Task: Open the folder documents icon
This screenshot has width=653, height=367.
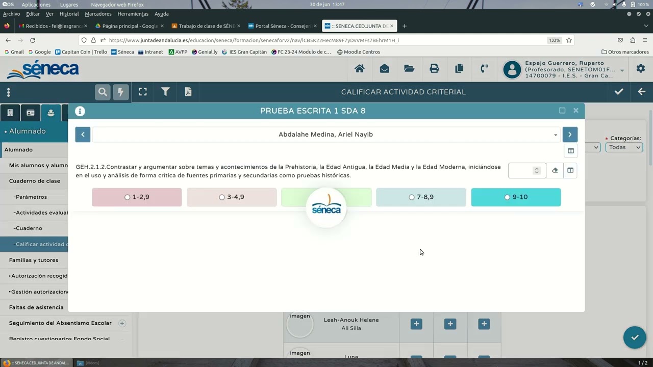Action: coord(409,69)
